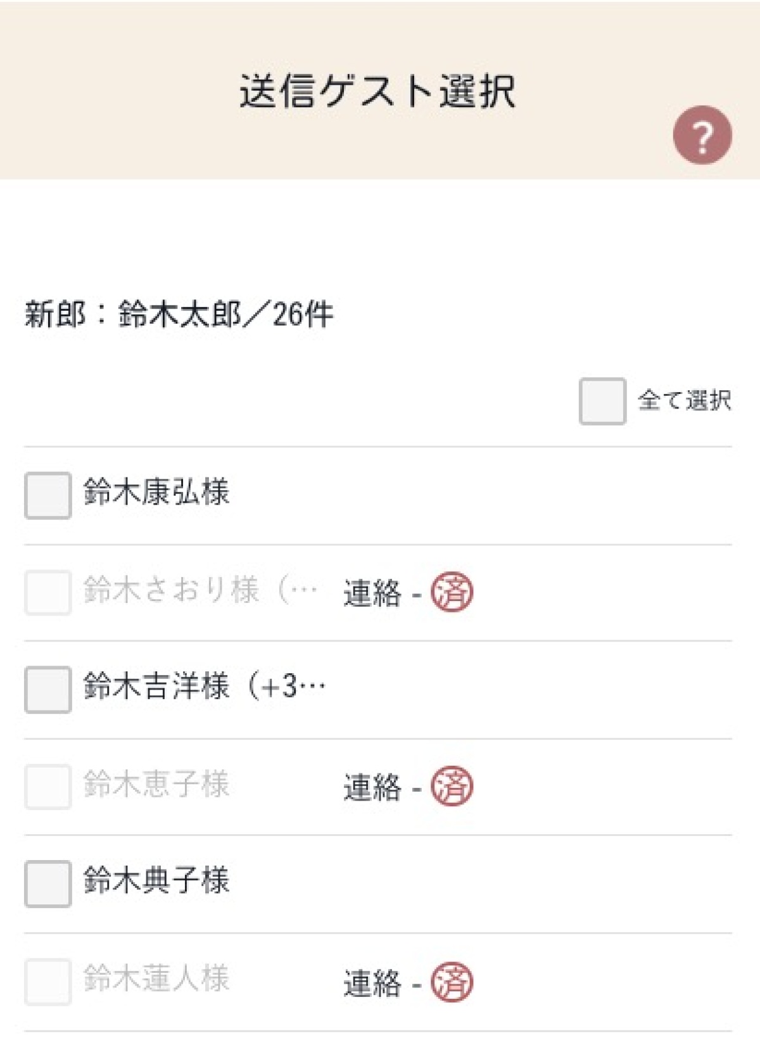Click guest name 鈴木典子様
This screenshot has width=760, height=1045.
click(156, 880)
